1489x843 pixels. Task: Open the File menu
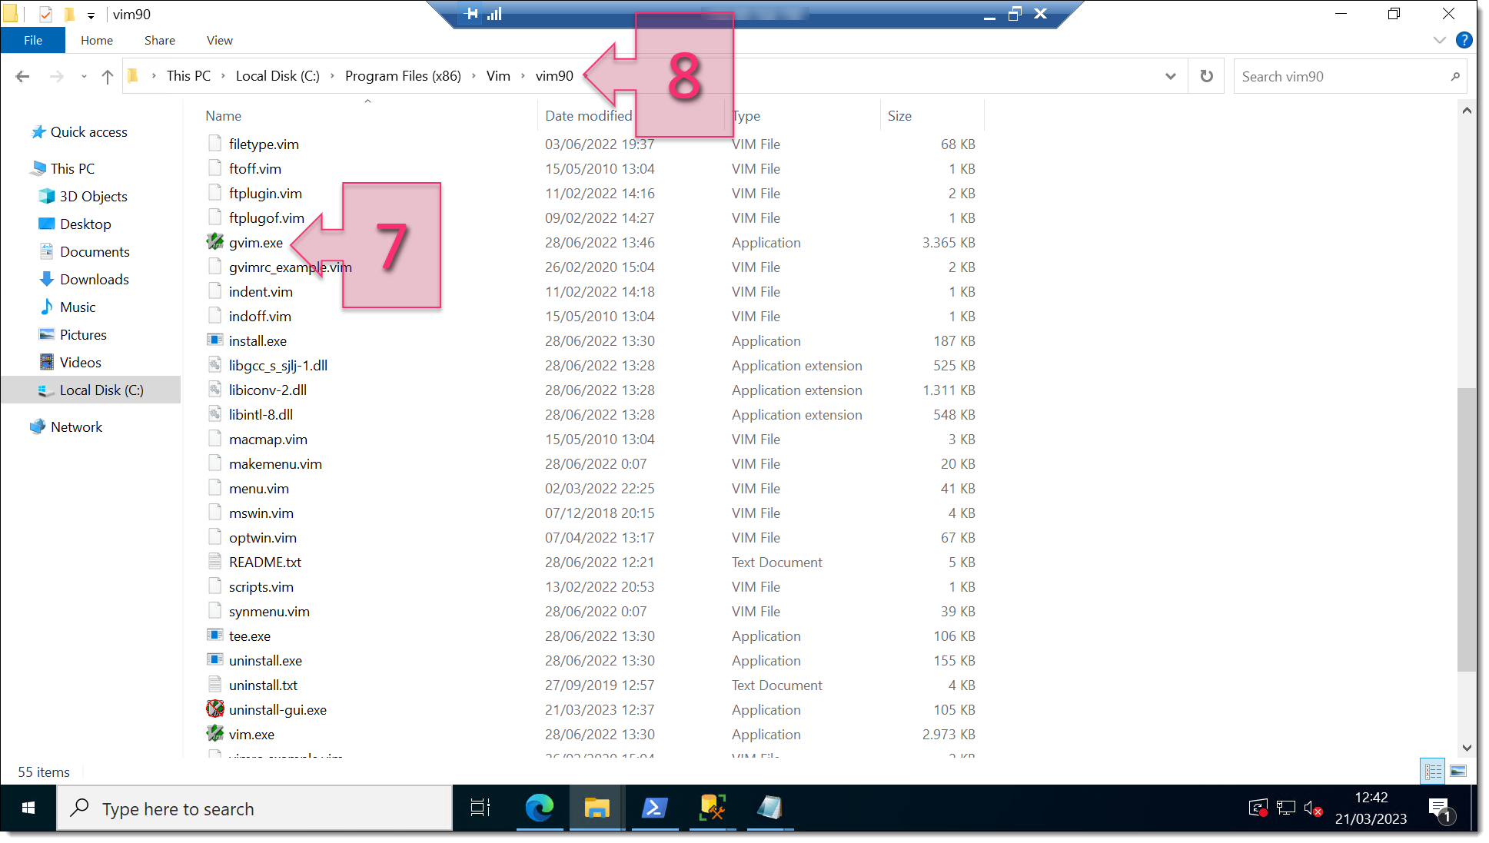pyautogui.click(x=33, y=40)
